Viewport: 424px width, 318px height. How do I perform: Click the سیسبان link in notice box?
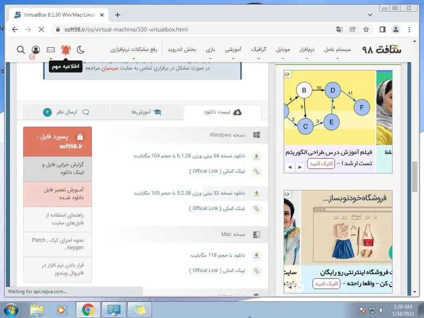[x=110, y=68]
